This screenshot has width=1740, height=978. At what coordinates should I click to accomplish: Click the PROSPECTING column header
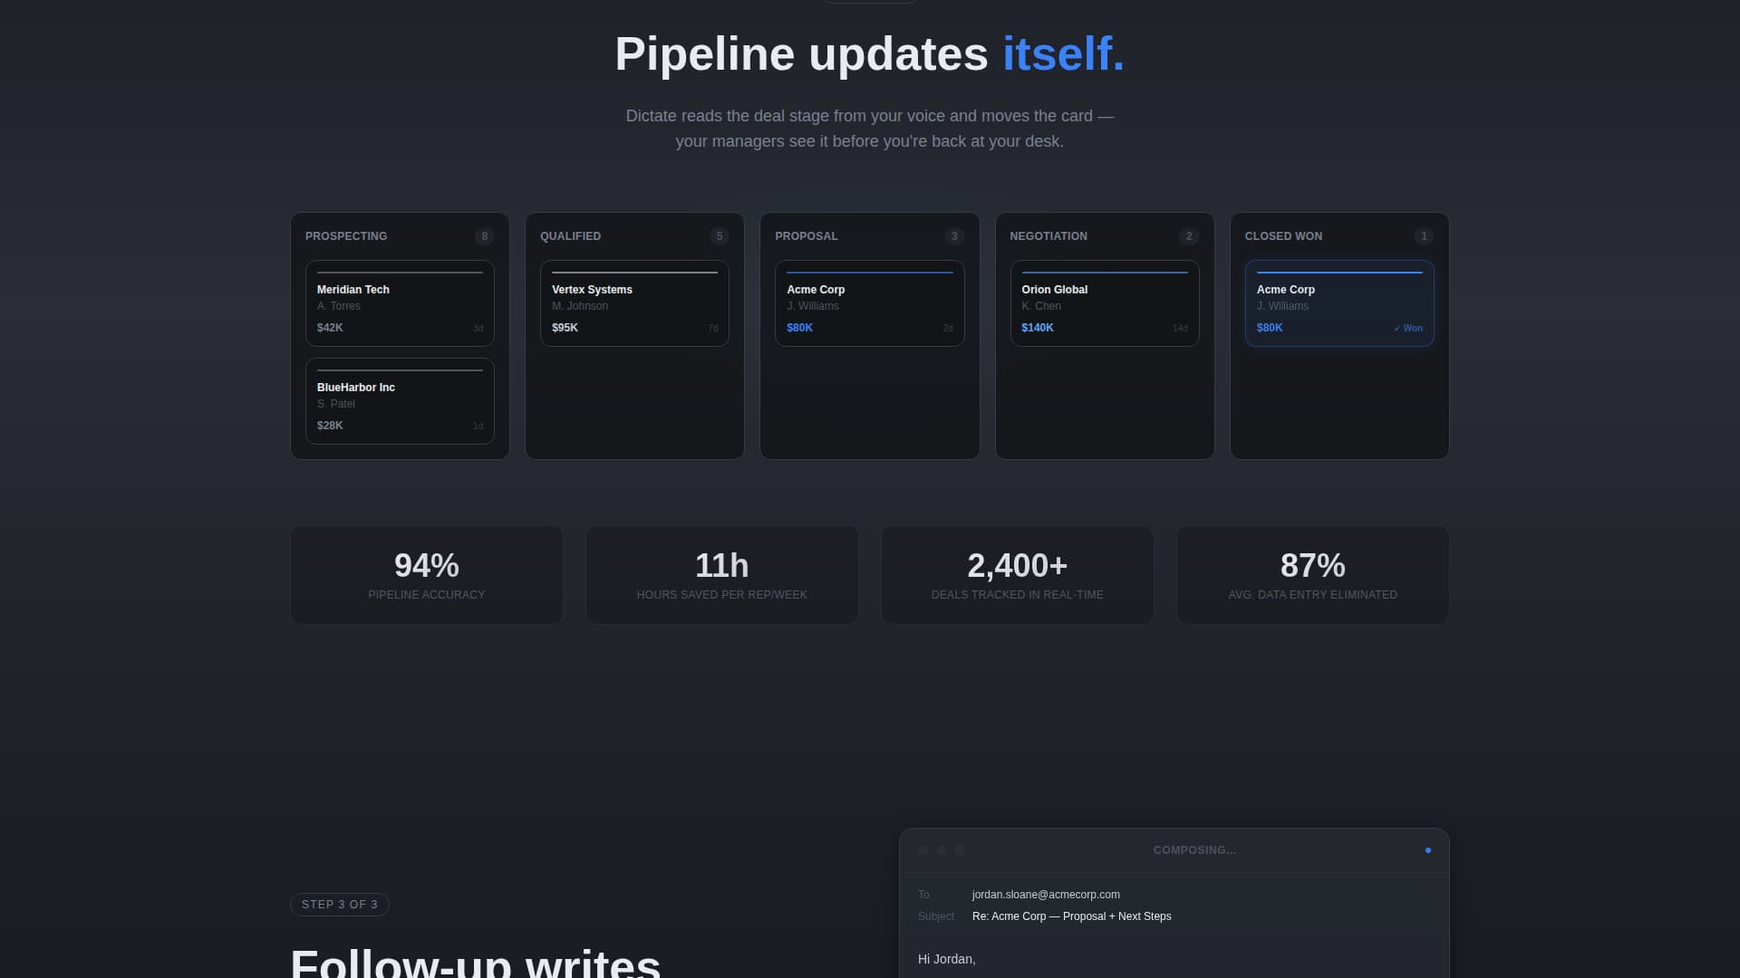pyautogui.click(x=346, y=236)
